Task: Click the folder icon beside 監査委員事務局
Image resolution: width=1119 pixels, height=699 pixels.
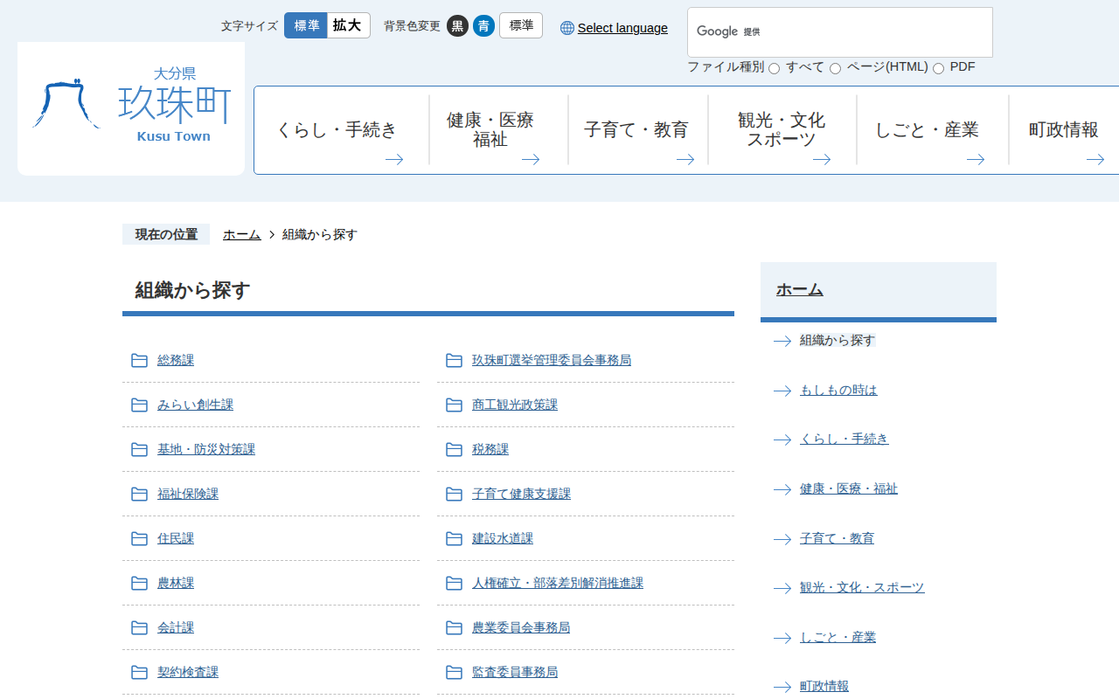Action: (454, 673)
